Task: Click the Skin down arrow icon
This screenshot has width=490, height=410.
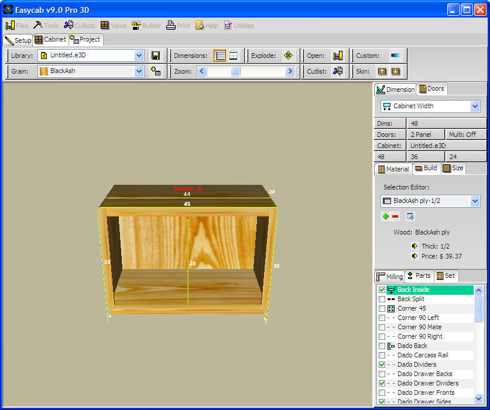Action: pyautogui.click(x=396, y=71)
